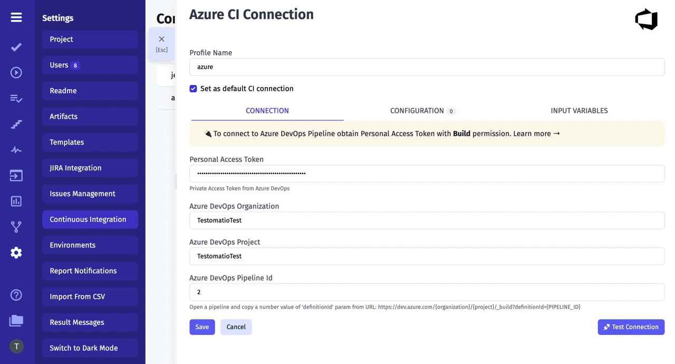Select Continuous Integration settings

[90, 219]
